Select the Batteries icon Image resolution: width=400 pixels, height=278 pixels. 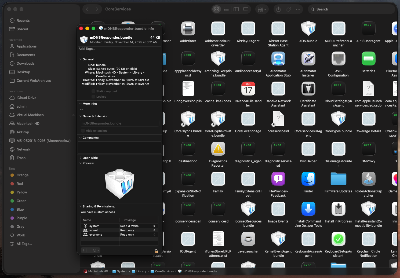pos(368,59)
